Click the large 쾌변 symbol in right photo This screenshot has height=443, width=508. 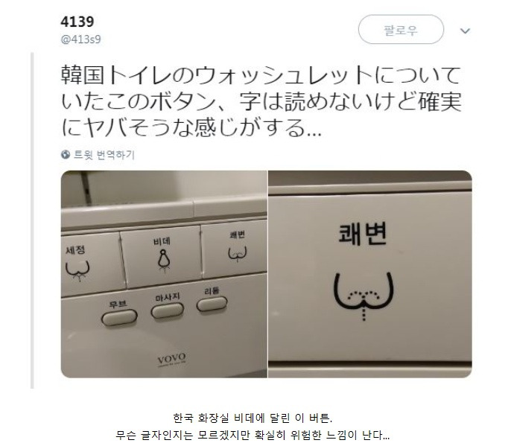[x=363, y=296]
